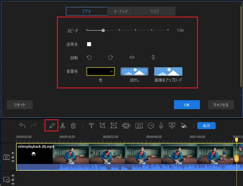Add text with the T tool
243x186 pixels.
click(x=91, y=126)
